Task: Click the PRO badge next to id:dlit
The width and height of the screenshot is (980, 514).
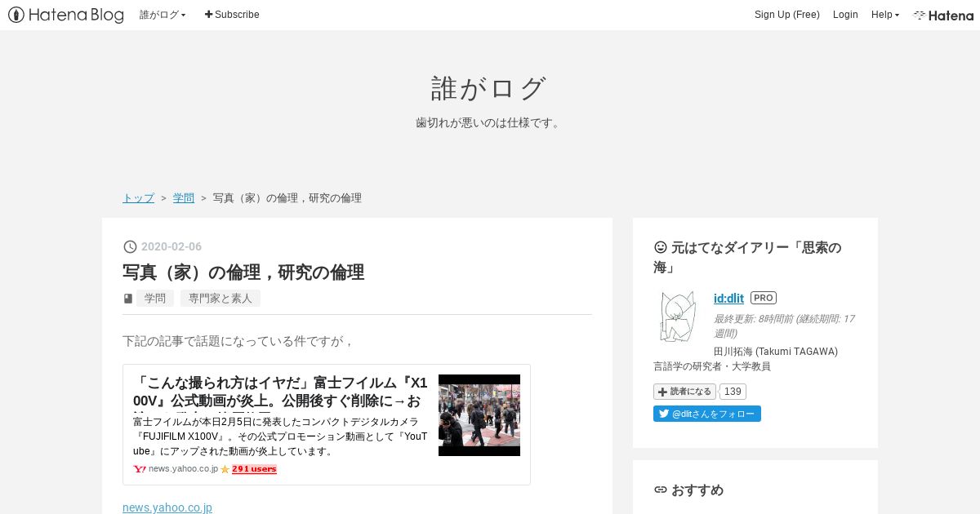Action: coord(764,298)
